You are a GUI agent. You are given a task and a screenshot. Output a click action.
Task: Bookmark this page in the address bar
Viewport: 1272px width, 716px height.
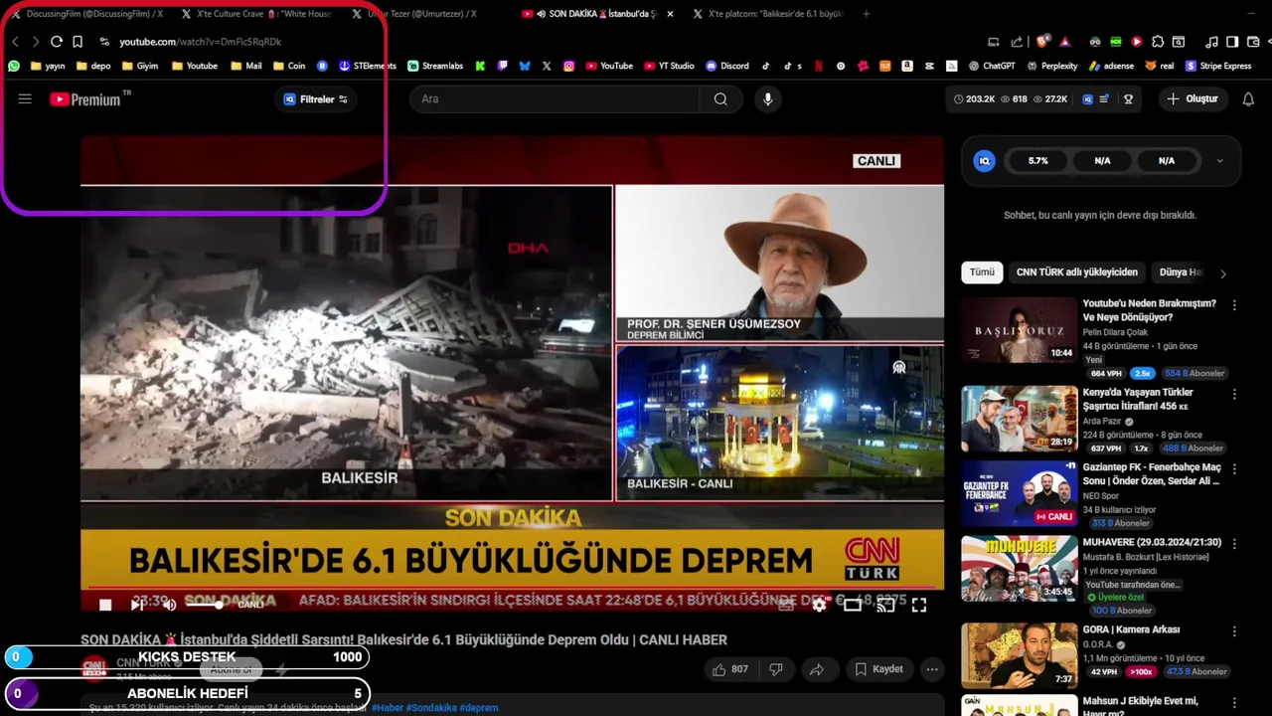78,42
